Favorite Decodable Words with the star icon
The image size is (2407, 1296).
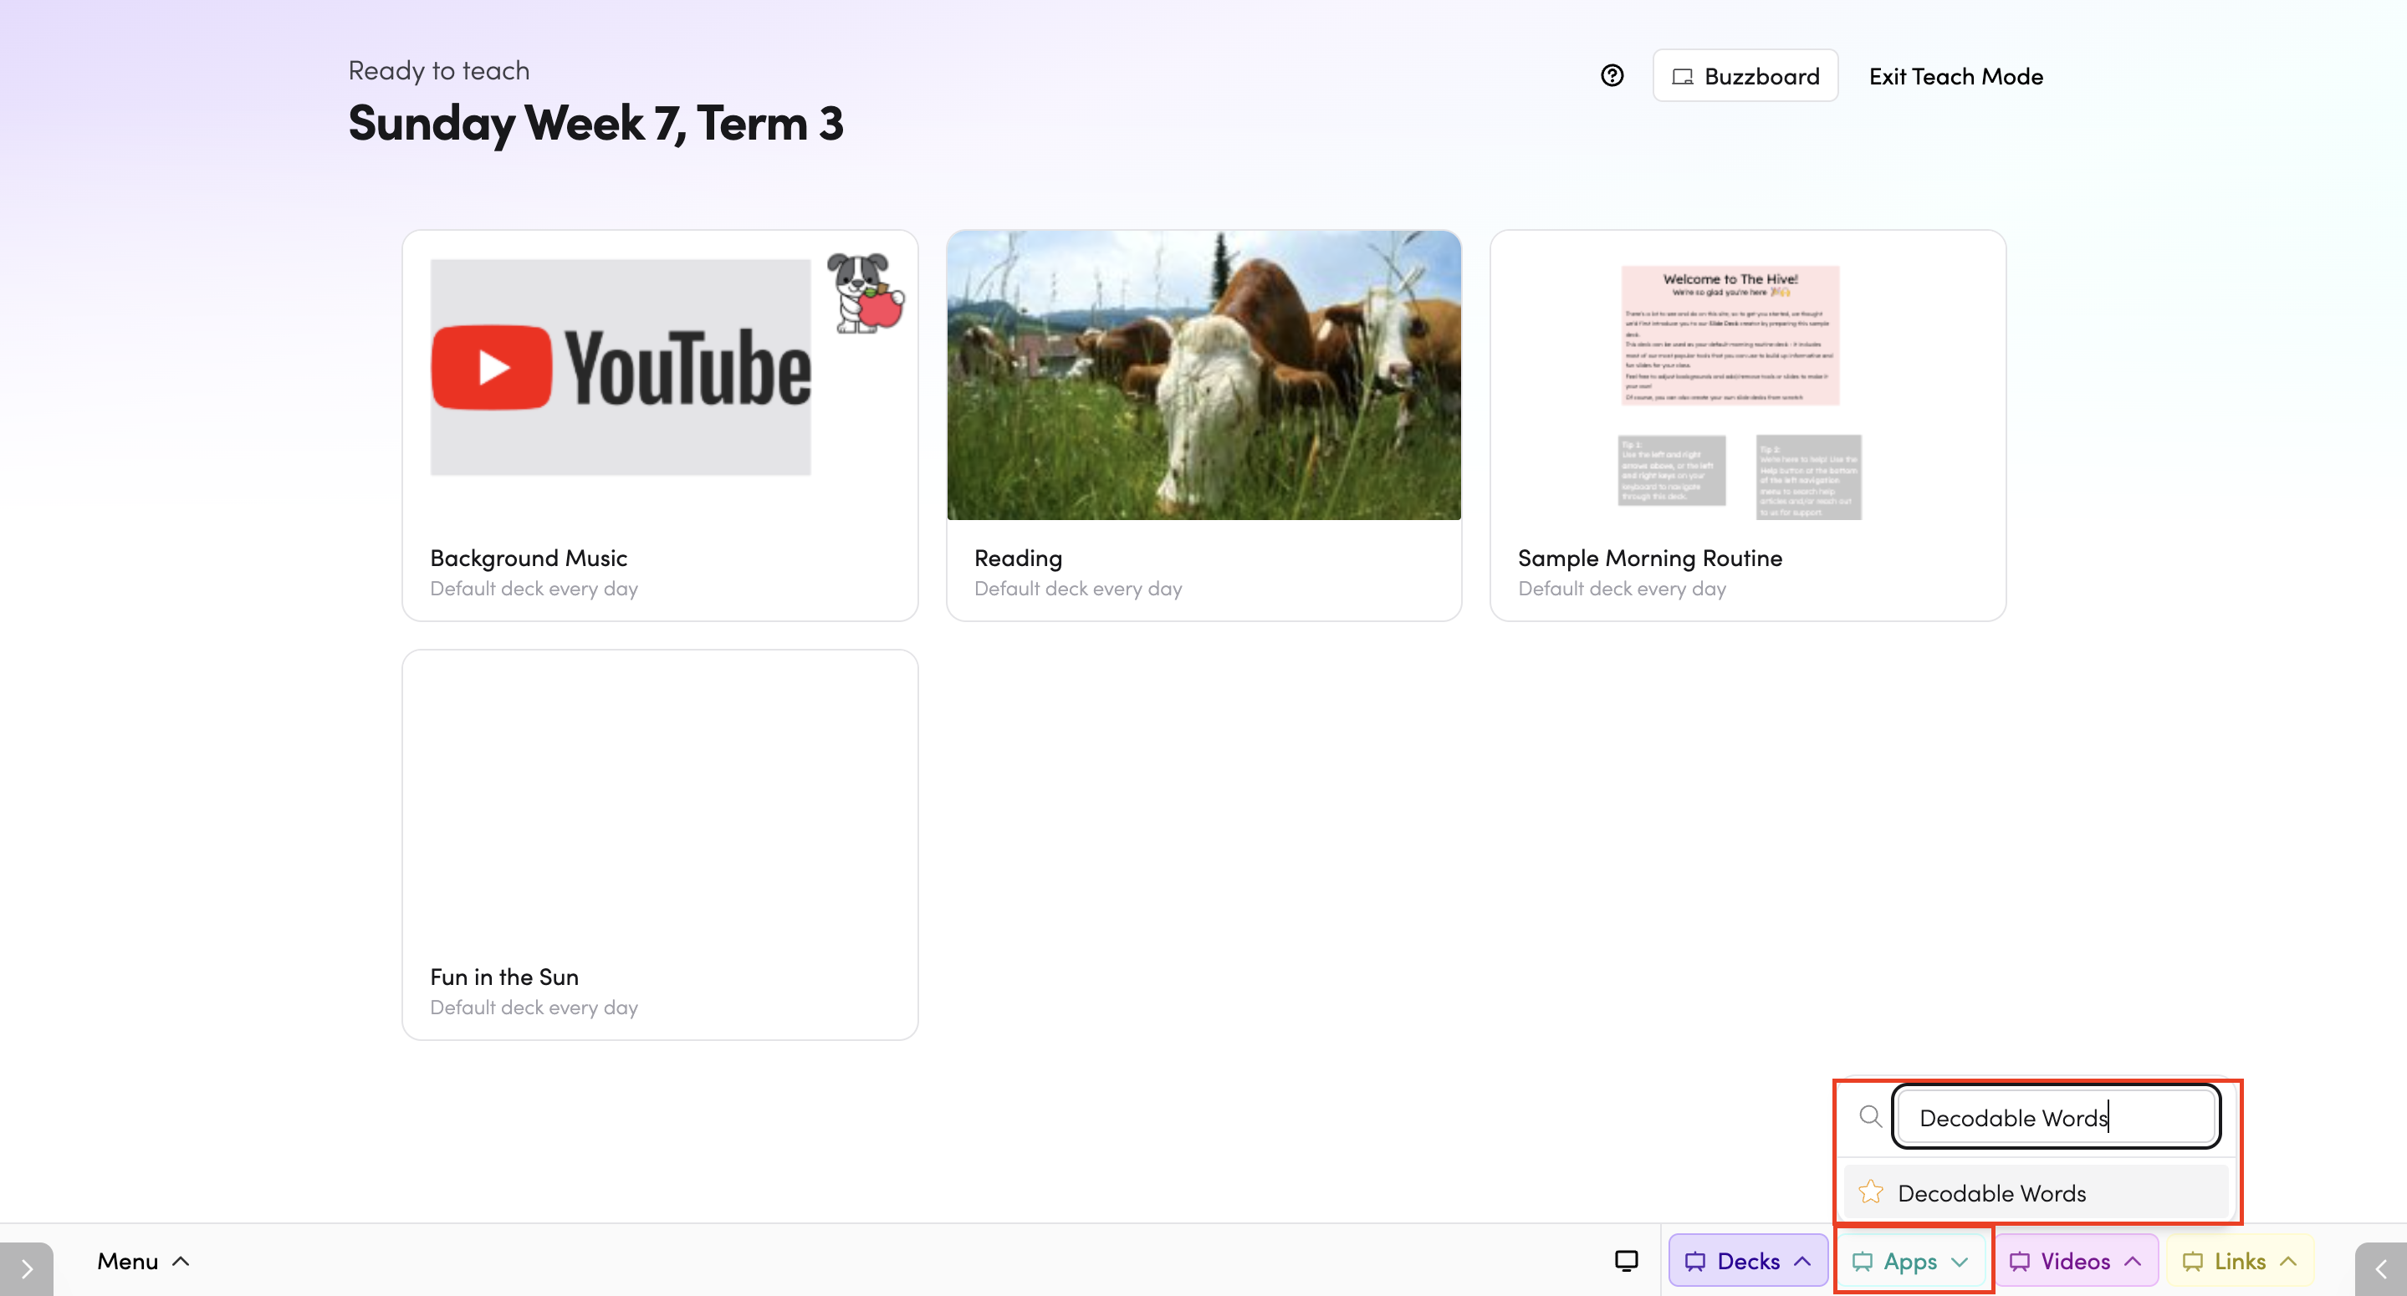pos(1871,1192)
